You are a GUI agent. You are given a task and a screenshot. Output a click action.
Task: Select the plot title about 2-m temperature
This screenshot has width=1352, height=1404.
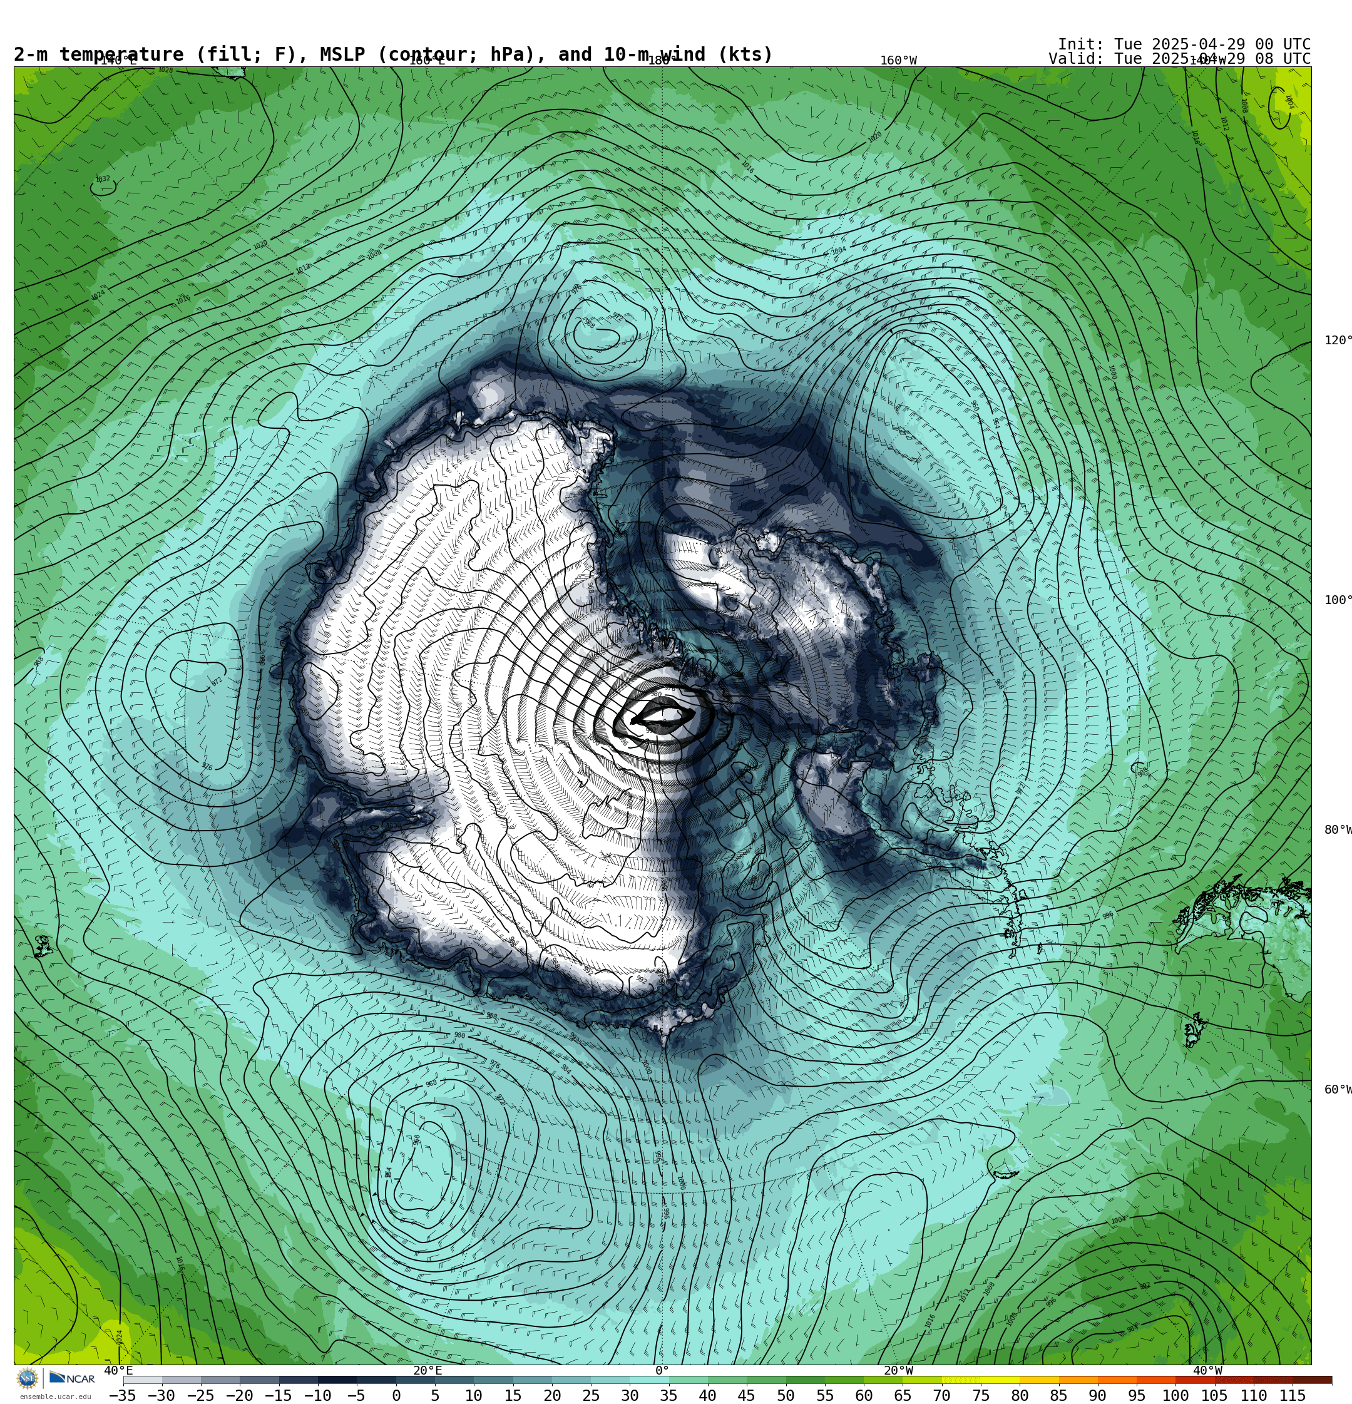393,54
